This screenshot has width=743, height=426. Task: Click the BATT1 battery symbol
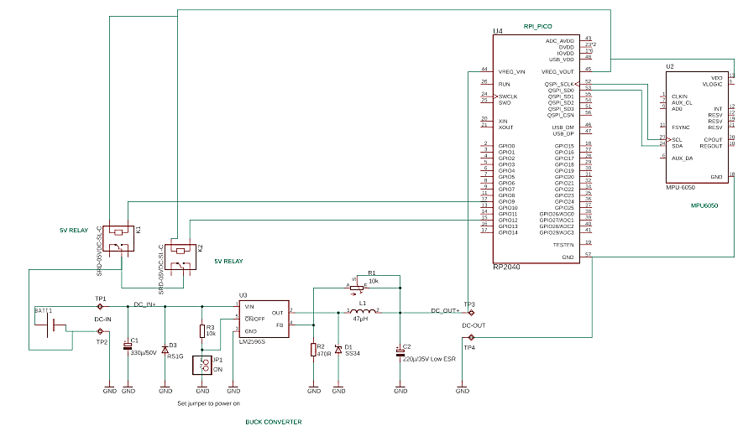point(52,325)
